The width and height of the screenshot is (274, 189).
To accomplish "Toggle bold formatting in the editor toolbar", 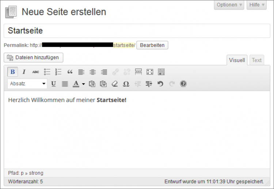I will pyautogui.click(x=12, y=72).
